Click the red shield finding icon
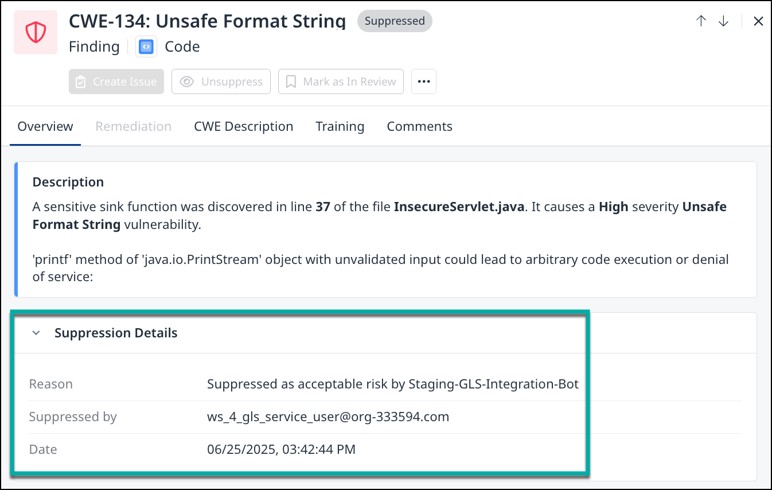This screenshot has height=490, width=772. tap(36, 33)
